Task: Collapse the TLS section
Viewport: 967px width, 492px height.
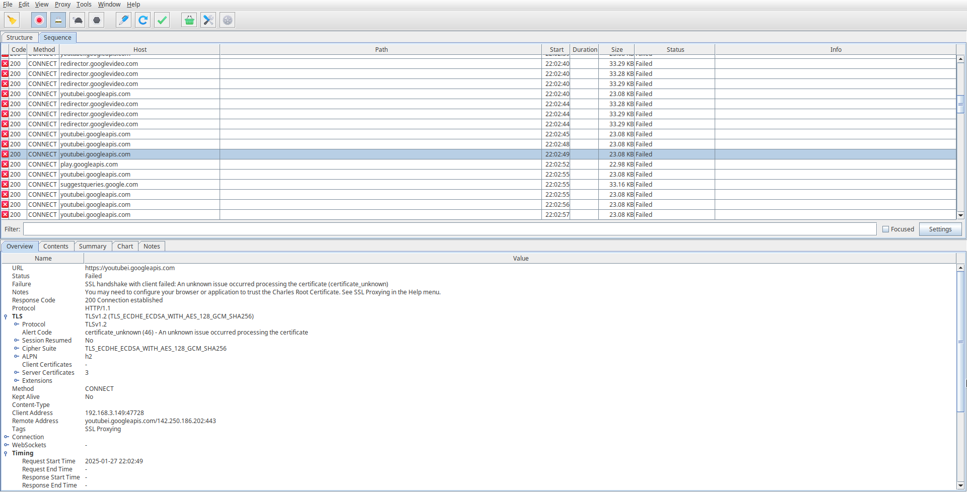Action: (x=6, y=316)
